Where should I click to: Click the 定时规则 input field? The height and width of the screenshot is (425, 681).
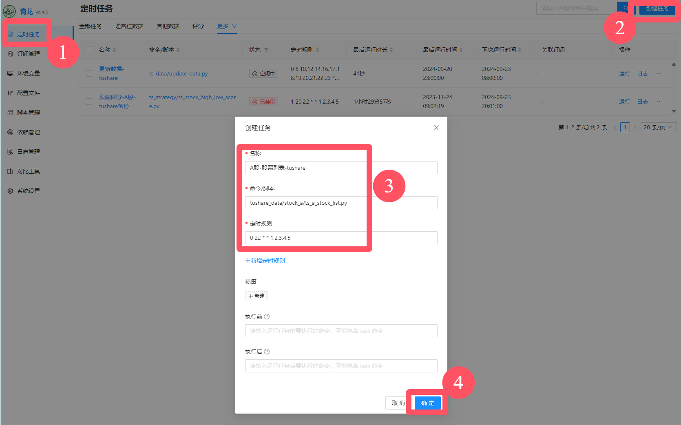tap(341, 238)
